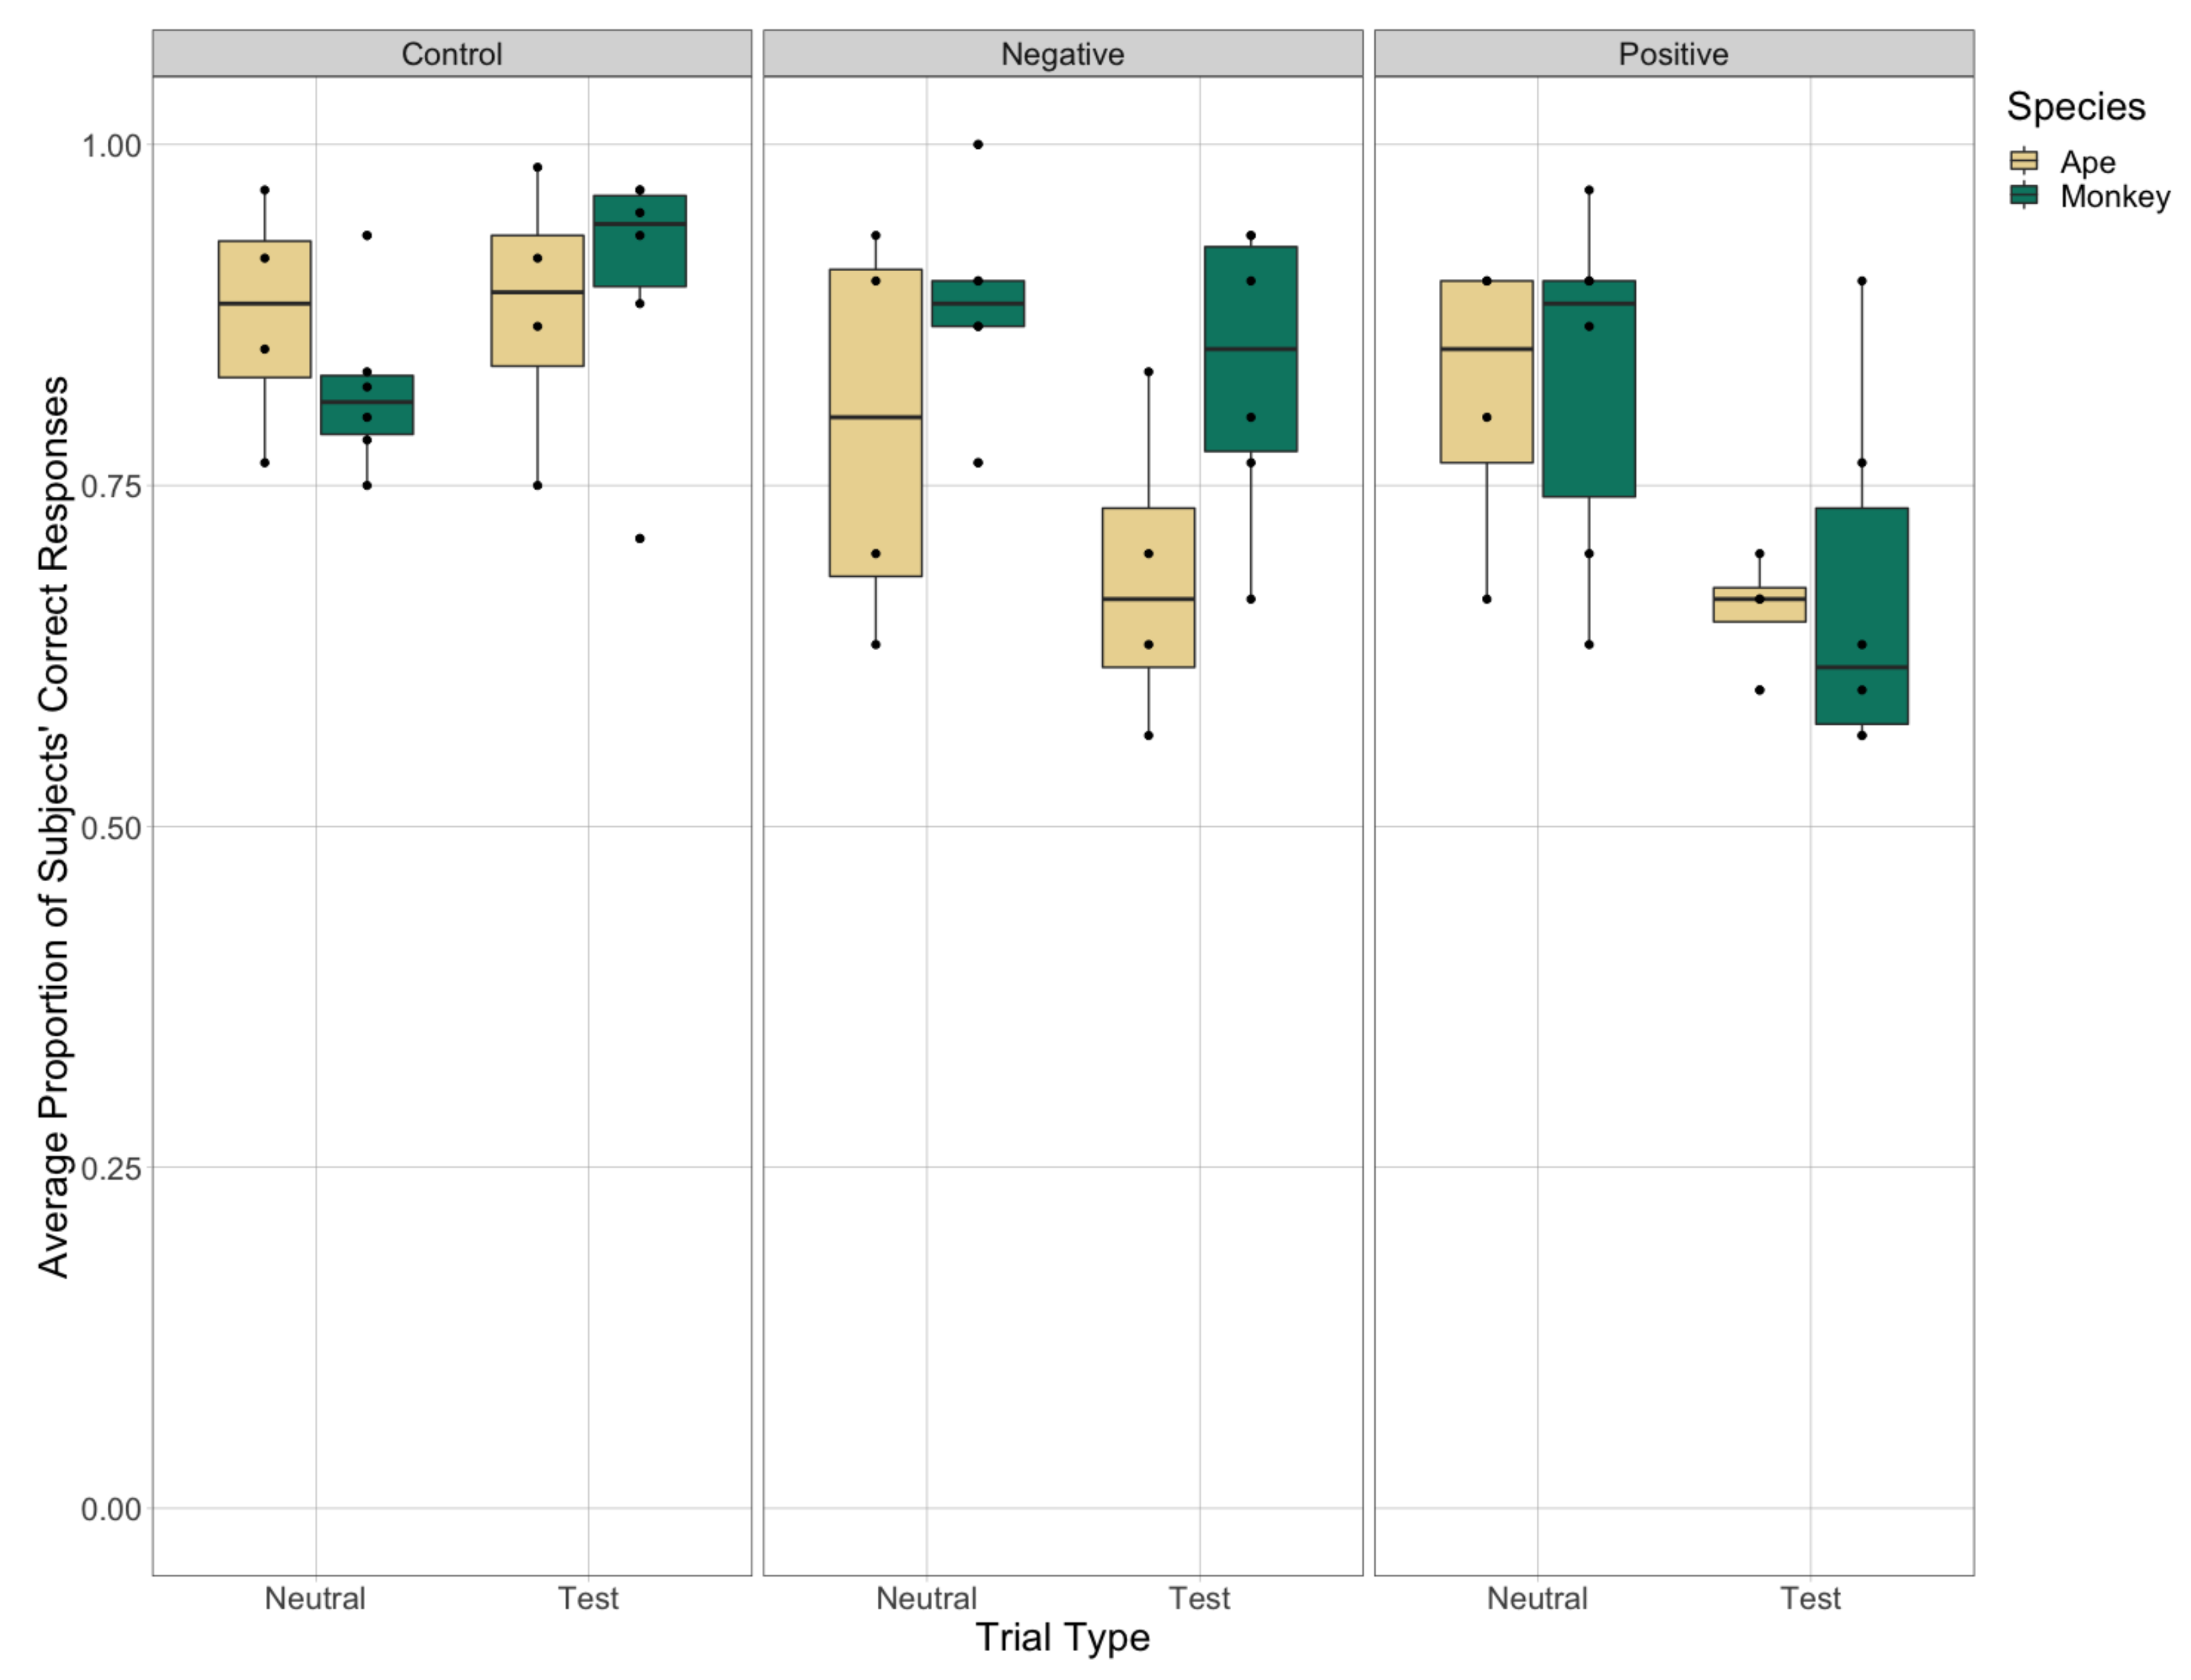Image resolution: width=2191 pixels, height=1680 pixels.
Task: Click the Ape Neutral boxplot in Control panel
Action: point(265,309)
